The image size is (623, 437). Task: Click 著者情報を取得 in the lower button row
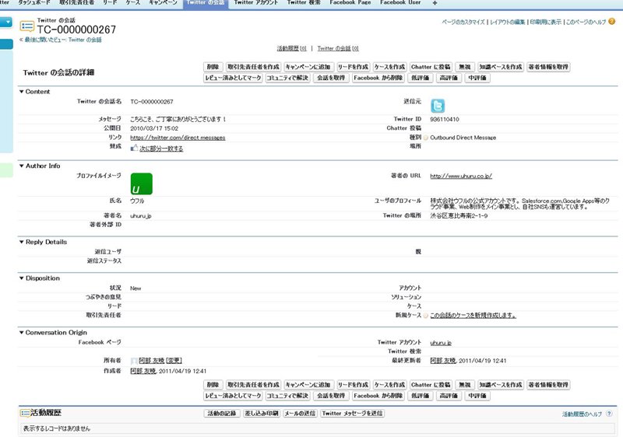coord(548,385)
